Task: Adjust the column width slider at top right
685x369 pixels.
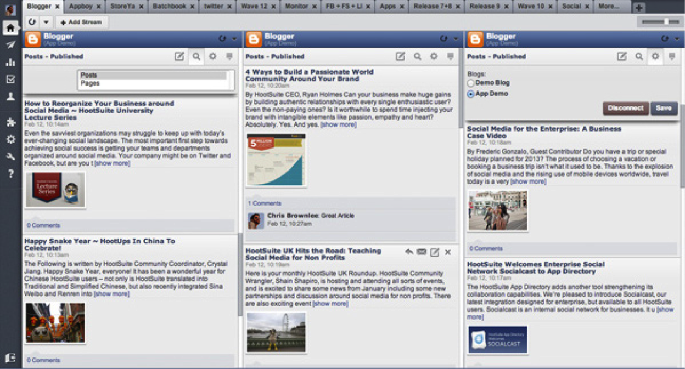Action: coord(666,22)
